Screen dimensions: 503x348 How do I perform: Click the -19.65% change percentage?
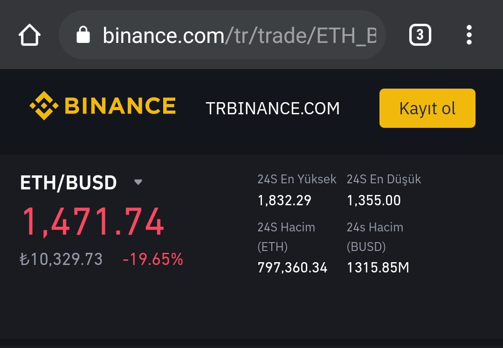click(153, 259)
